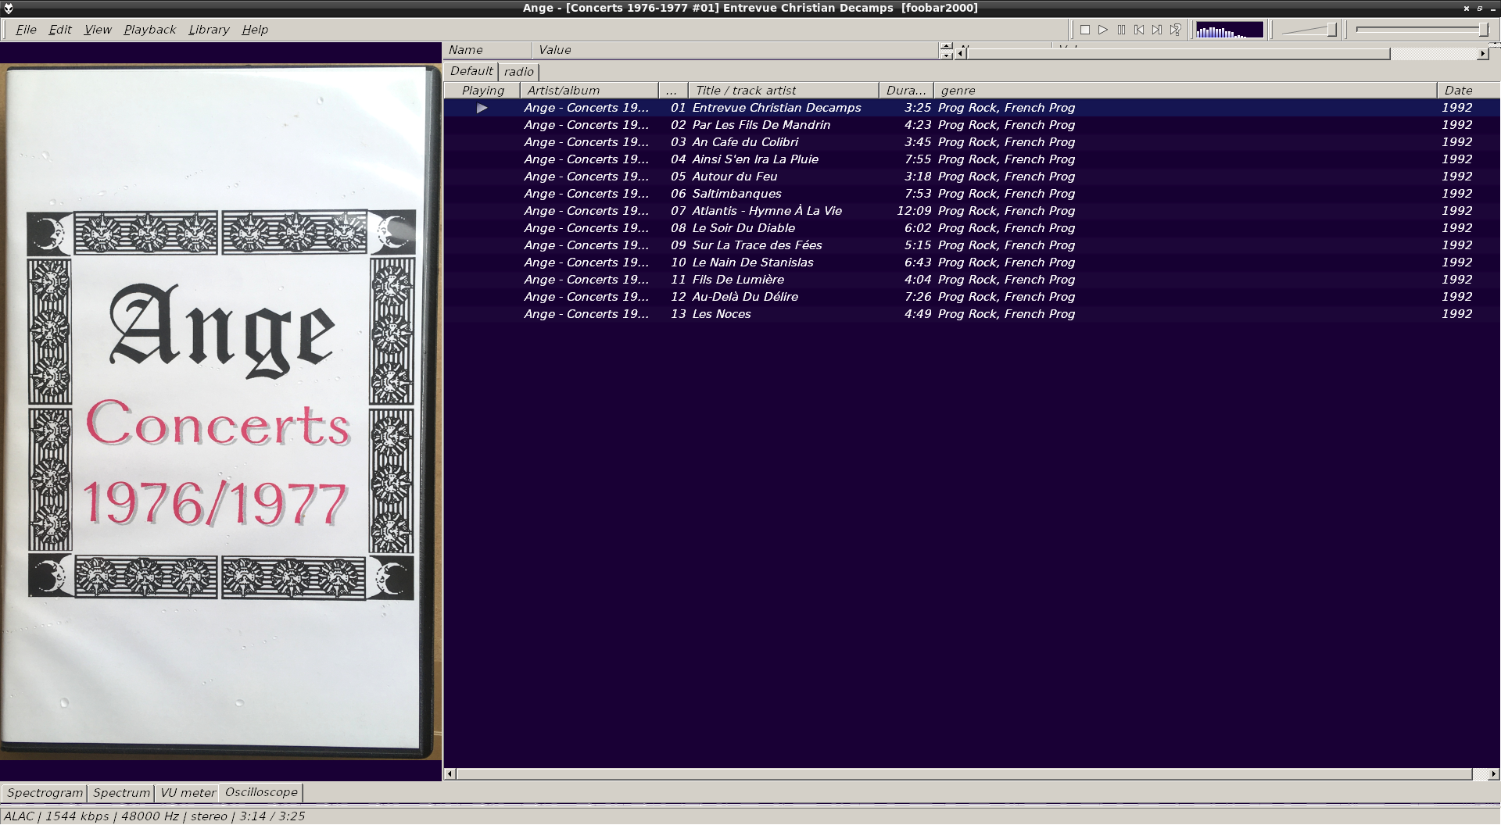Sort playlist by Title / track artist header

point(783,91)
